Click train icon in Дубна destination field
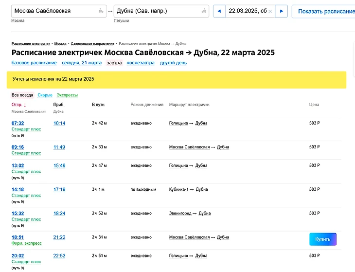 [204, 11]
